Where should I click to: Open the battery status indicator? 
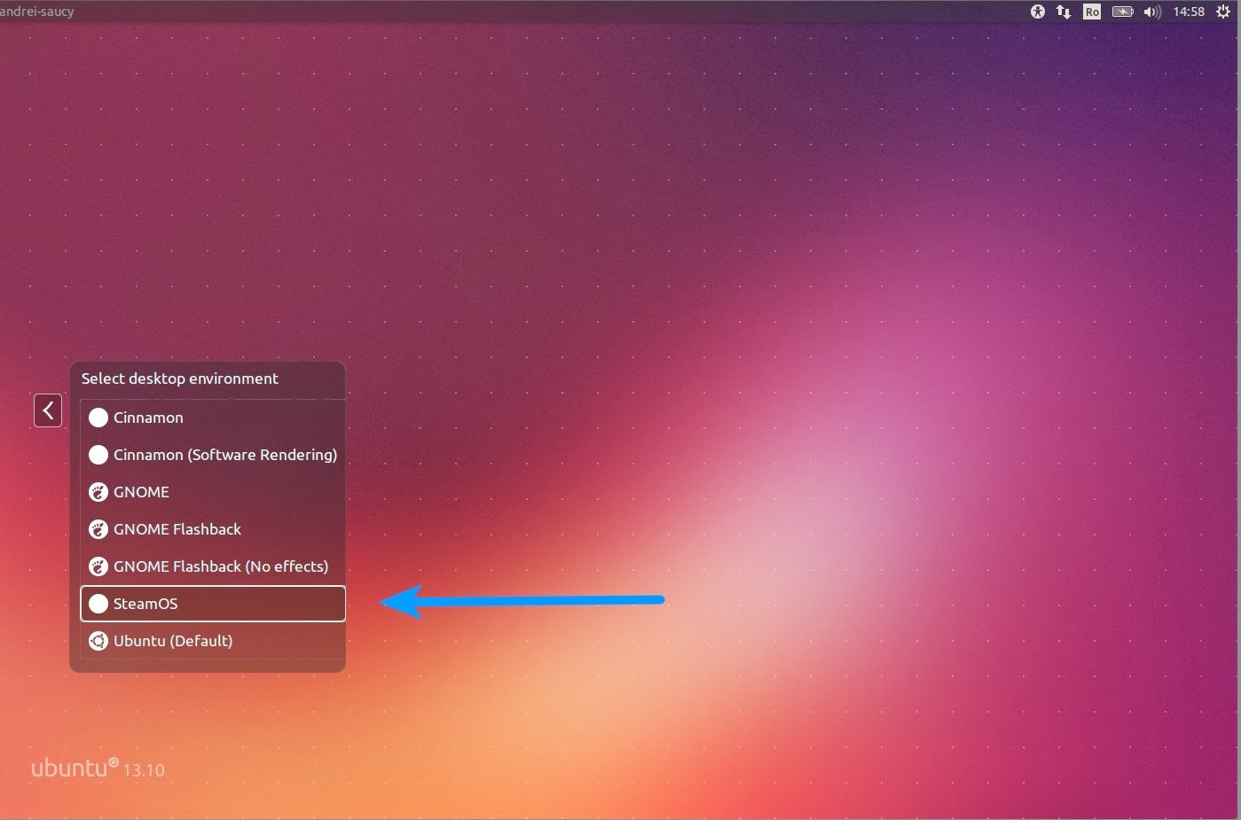1123,12
